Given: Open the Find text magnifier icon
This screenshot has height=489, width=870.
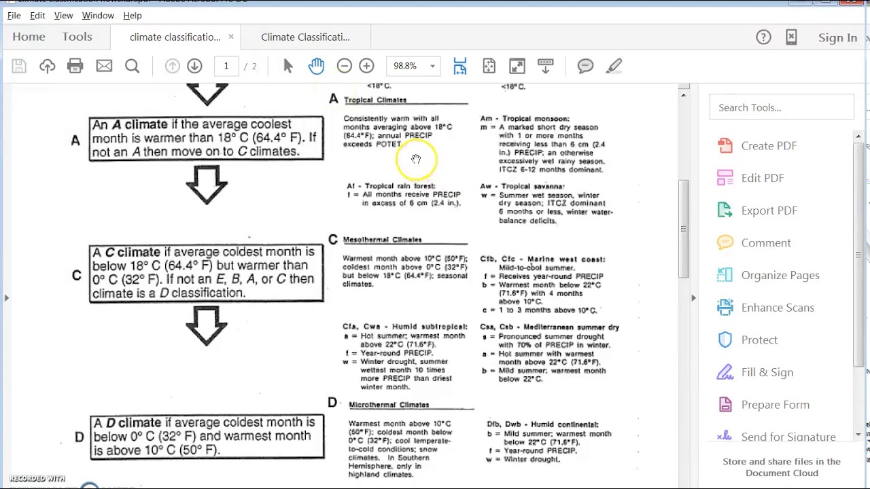Looking at the screenshot, I should 132,66.
